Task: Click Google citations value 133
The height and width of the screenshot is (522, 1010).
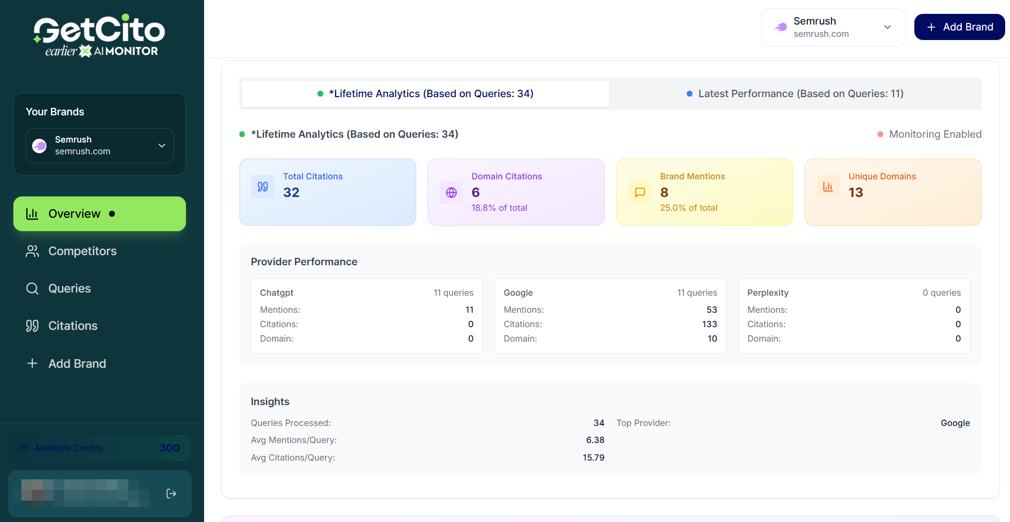Action: (710, 325)
